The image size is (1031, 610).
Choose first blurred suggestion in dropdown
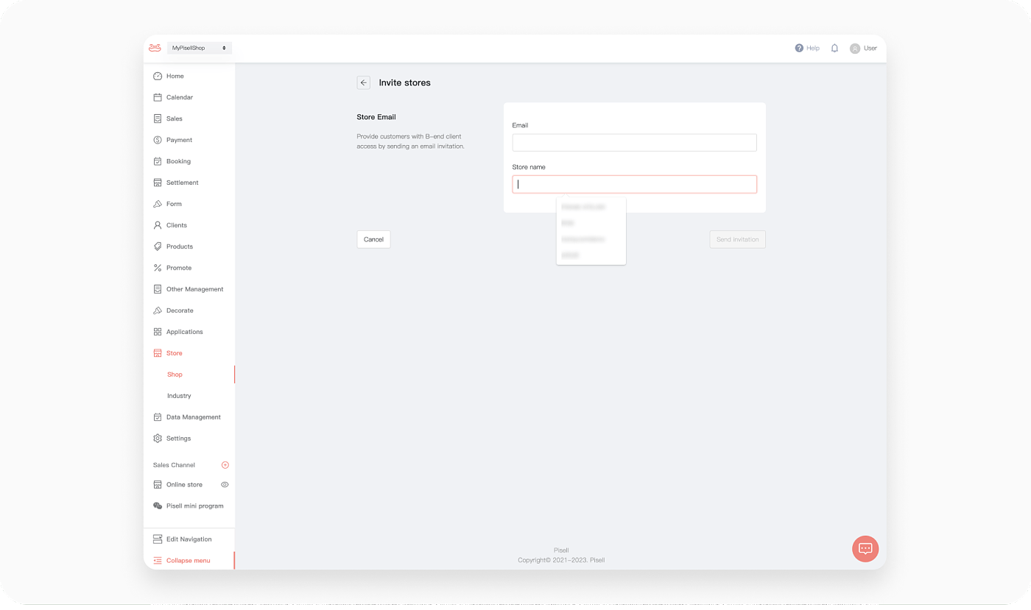583,207
